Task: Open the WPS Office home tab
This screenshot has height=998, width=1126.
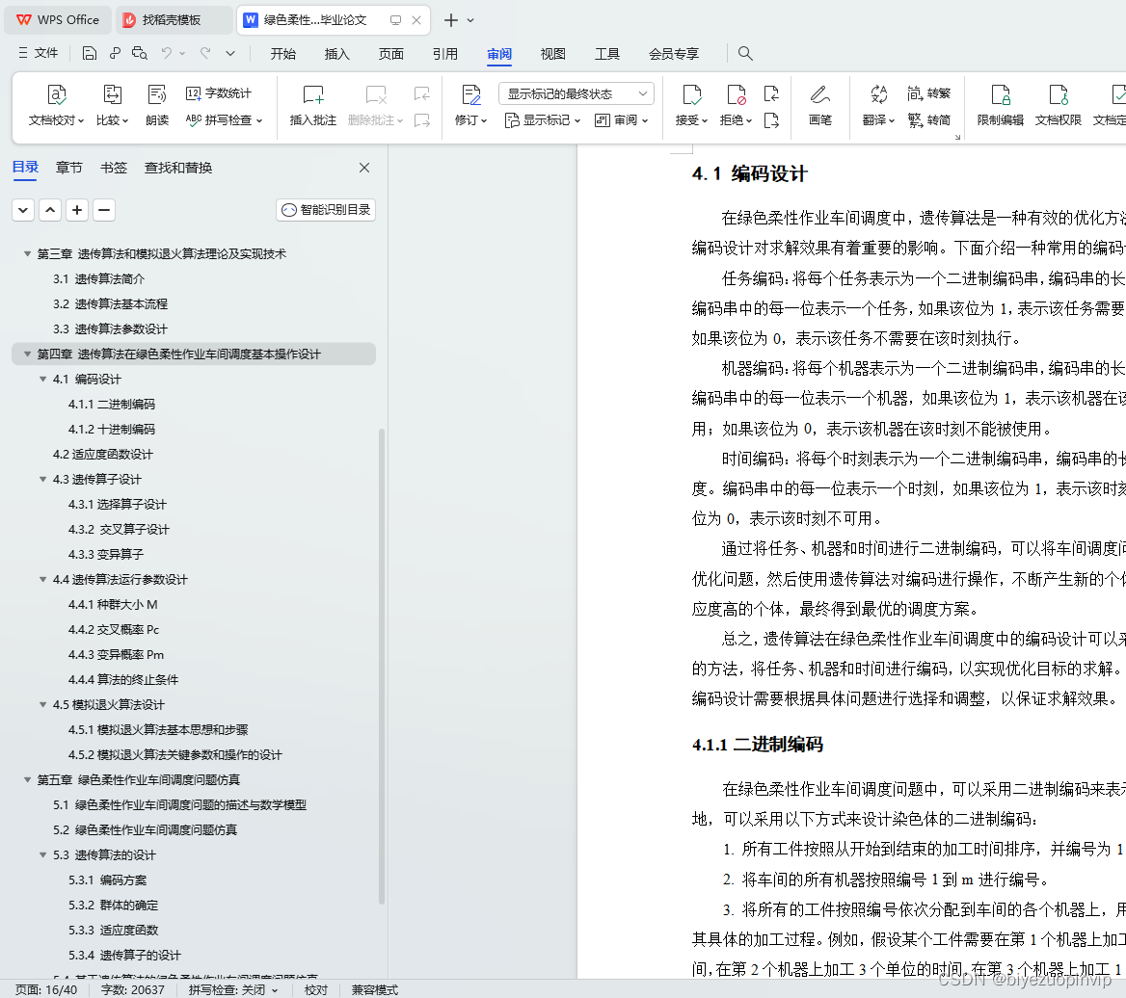Action: 58,20
